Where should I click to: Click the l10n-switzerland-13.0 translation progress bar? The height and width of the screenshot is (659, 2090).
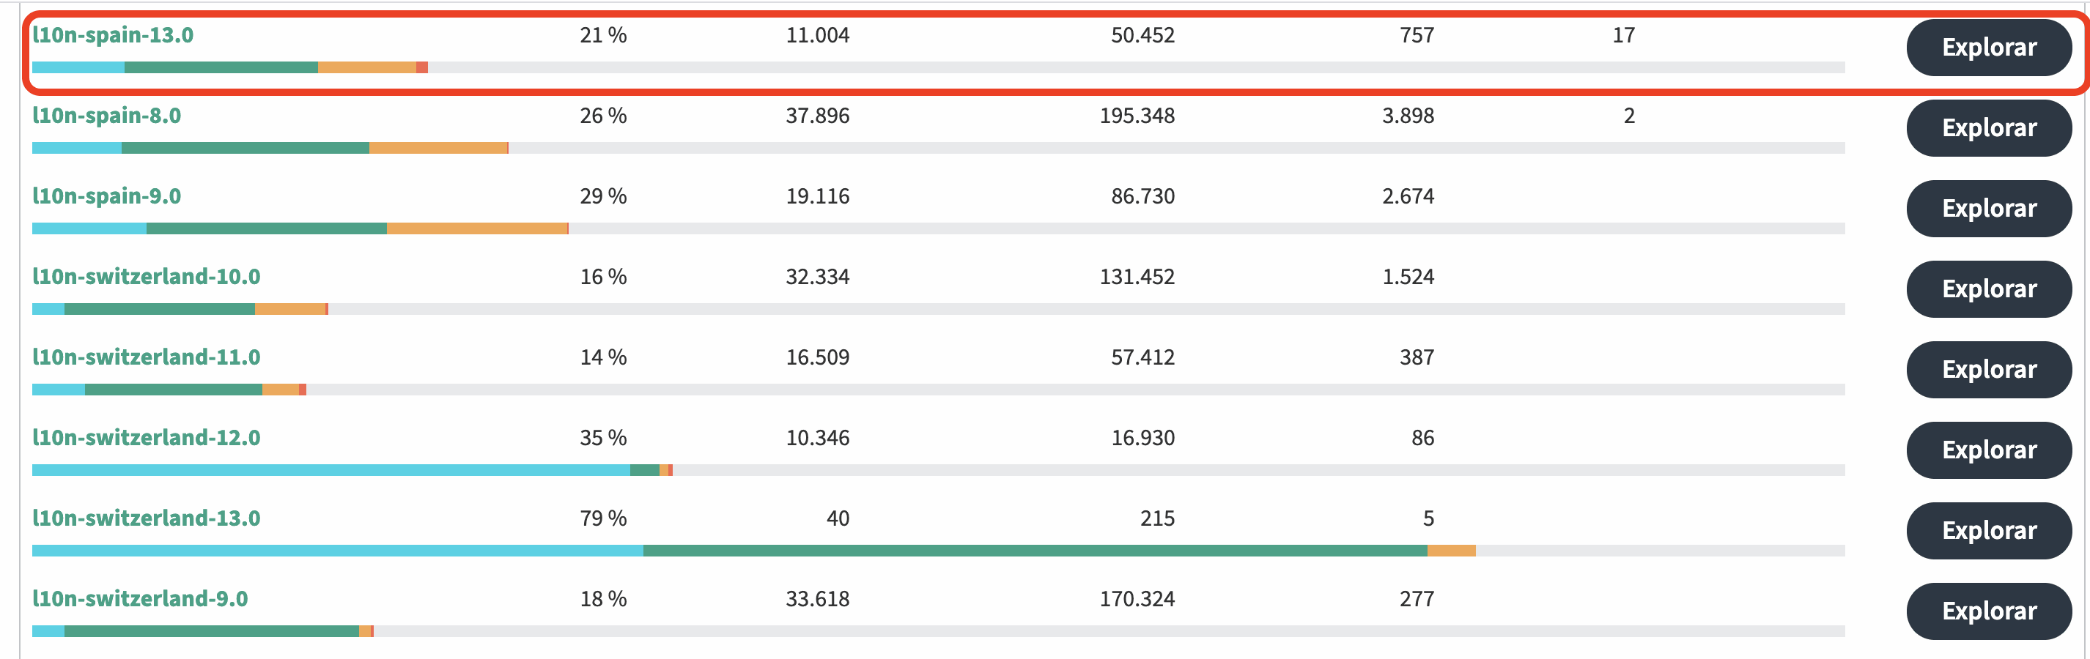pos(939,551)
